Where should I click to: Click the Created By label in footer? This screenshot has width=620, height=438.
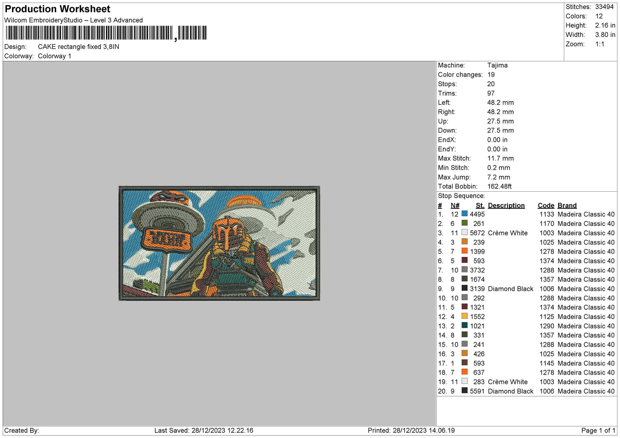pyautogui.click(x=21, y=430)
